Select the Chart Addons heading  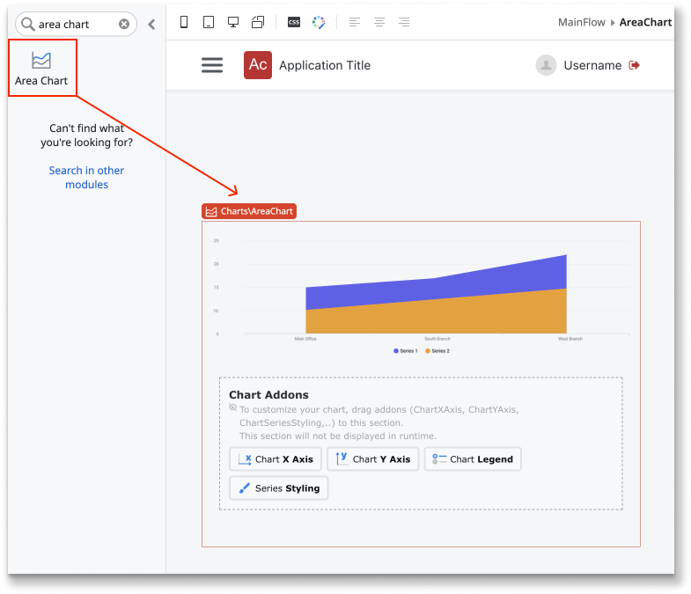pyautogui.click(x=268, y=395)
